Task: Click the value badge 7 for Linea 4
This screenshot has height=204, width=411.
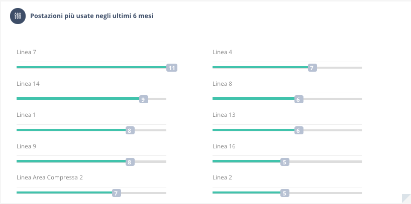Action: 312,68
